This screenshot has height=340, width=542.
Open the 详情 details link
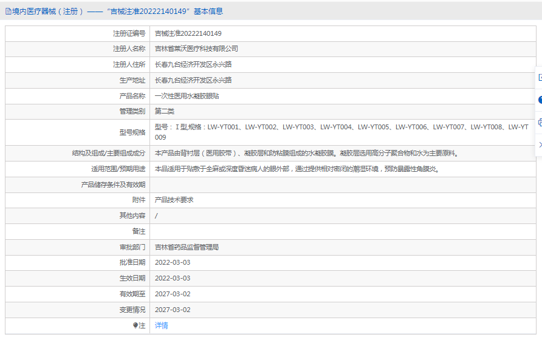point(161,325)
